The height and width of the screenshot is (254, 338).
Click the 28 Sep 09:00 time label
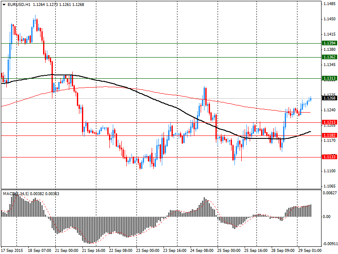tap(283, 251)
